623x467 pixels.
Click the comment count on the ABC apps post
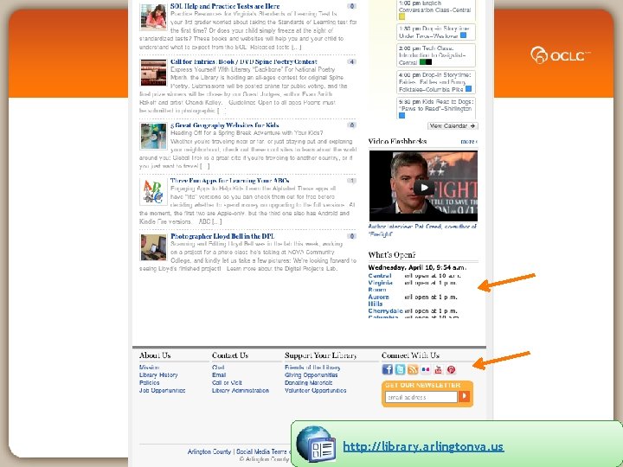click(351, 181)
